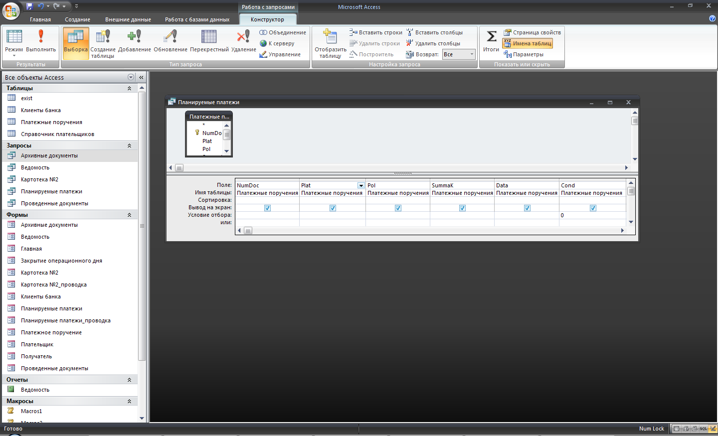Image resolution: width=718 pixels, height=436 pixels.
Task: Uncheck display checkbox for NumDoc column
Action: [267, 208]
